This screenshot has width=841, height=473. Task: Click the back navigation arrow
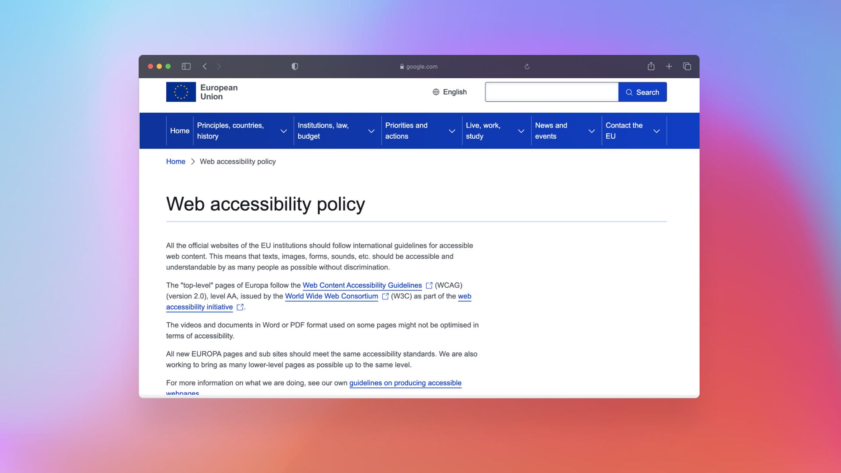click(x=205, y=66)
